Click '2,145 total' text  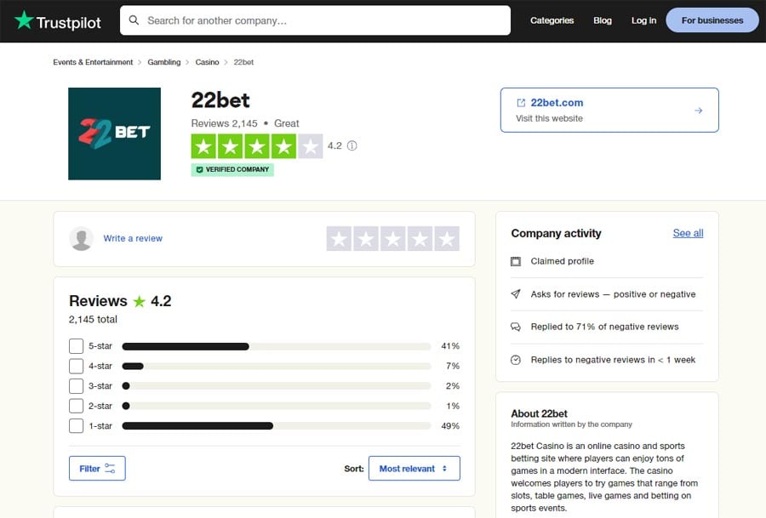(93, 319)
